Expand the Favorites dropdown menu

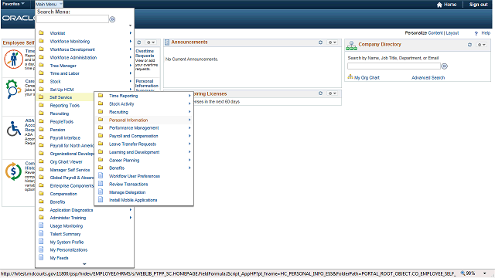pos(13,4)
